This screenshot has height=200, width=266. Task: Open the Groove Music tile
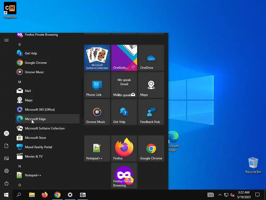tap(97, 112)
